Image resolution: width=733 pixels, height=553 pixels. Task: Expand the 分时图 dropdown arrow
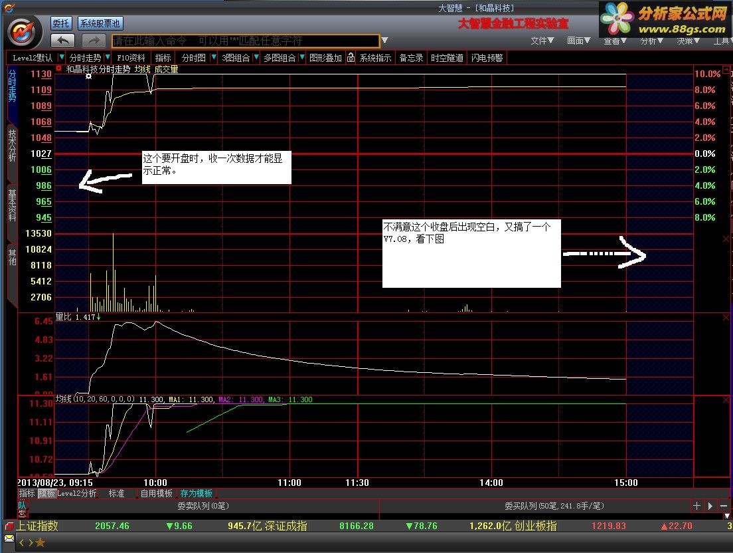[x=214, y=58]
